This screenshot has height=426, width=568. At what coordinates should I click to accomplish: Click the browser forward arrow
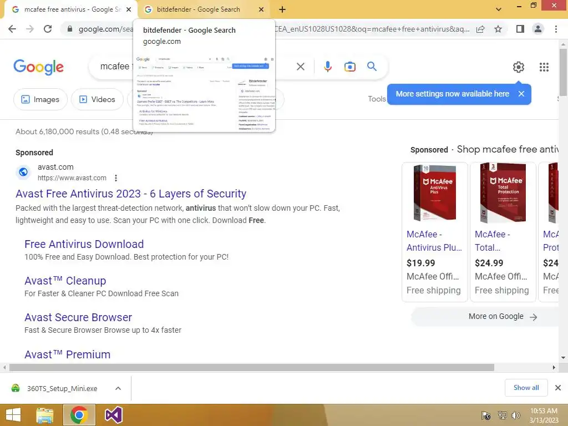click(30, 29)
